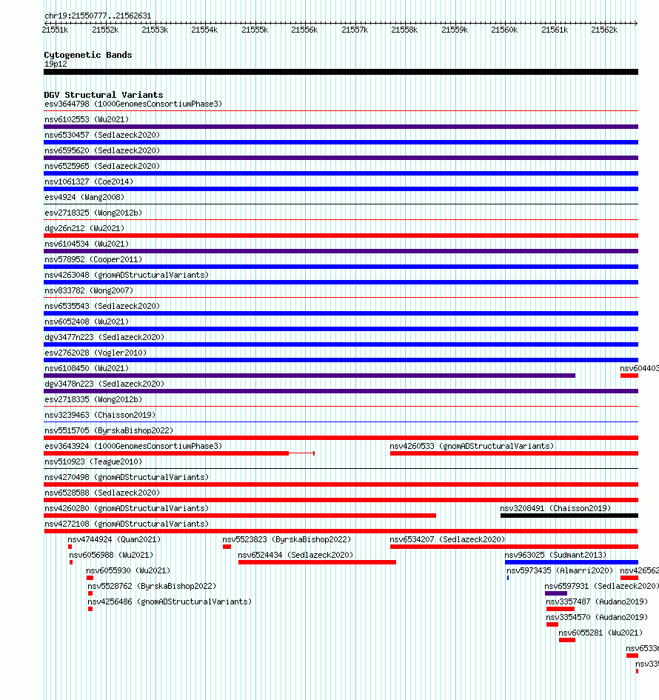Click the Cytogenetic Bands track title

(88, 55)
